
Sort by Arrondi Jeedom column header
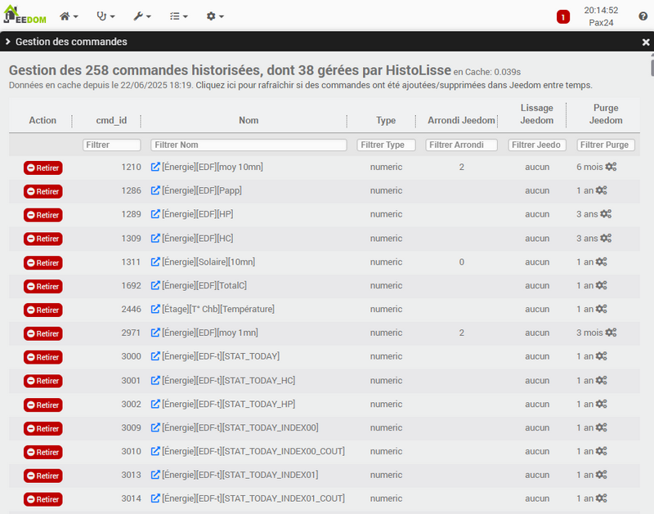[x=461, y=120]
